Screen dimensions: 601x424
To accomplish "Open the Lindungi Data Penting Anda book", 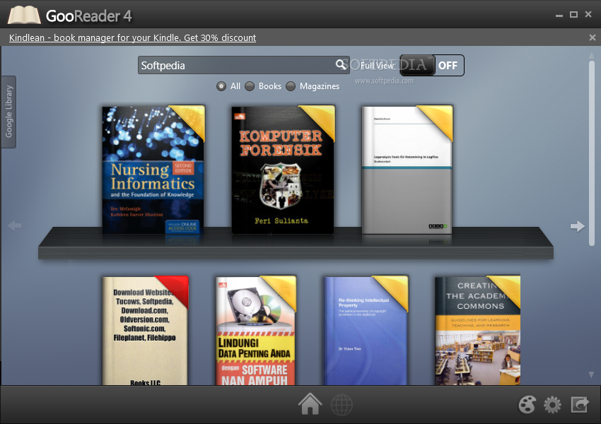I will coord(256,330).
